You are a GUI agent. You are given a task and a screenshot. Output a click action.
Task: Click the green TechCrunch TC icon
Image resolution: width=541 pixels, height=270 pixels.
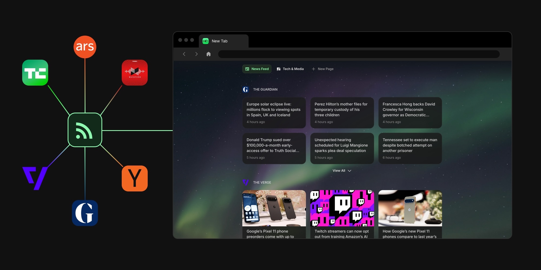[35, 73]
